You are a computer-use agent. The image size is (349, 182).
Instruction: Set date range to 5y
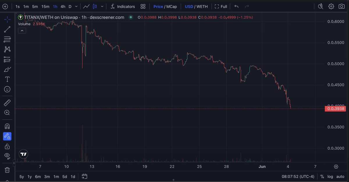tap(22, 176)
